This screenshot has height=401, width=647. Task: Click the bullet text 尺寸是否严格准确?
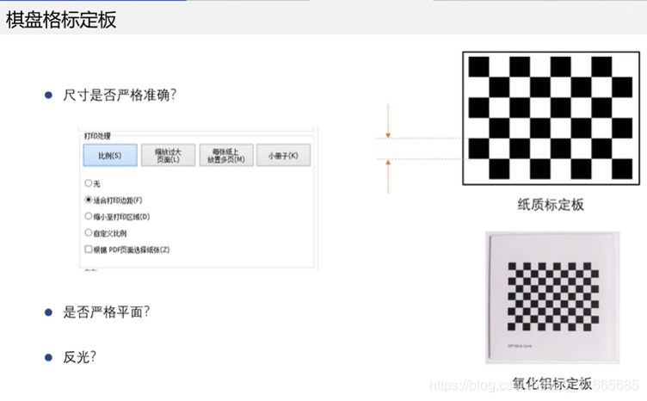120,95
